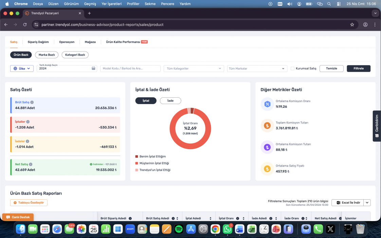Click info icon beside Brüt Satış Adedi column
Viewport: 381px width, 238px height.
click(x=173, y=218)
